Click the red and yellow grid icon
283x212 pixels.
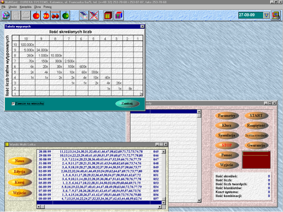point(108,15)
